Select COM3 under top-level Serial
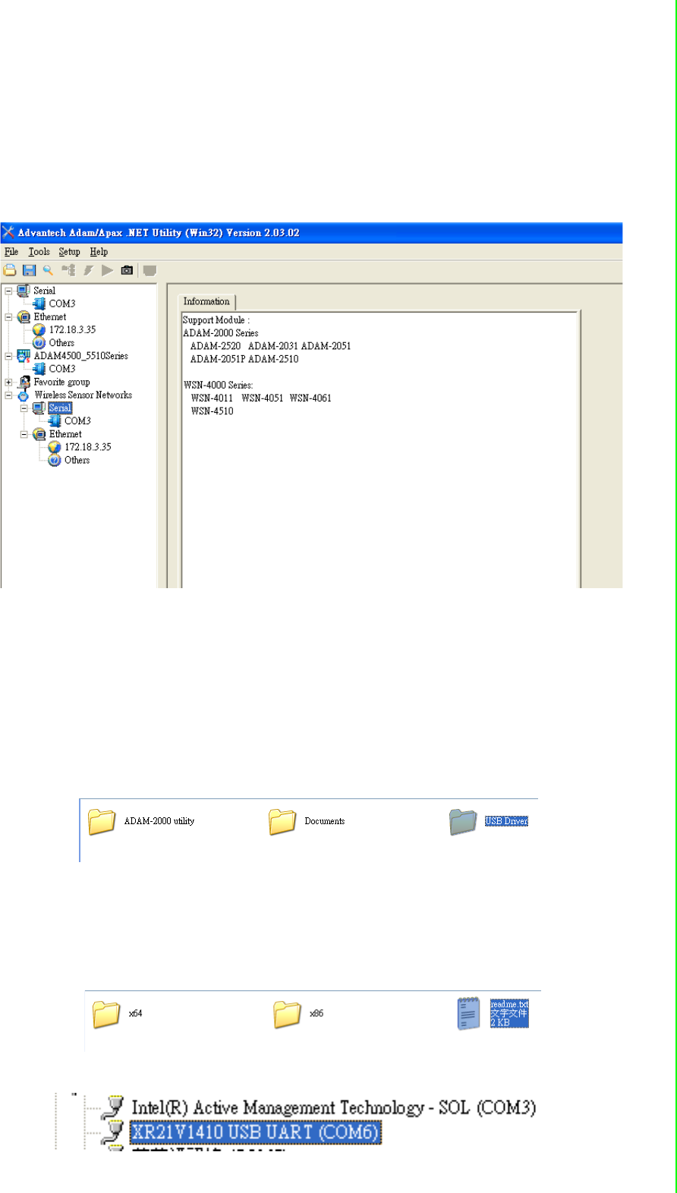 point(62,304)
